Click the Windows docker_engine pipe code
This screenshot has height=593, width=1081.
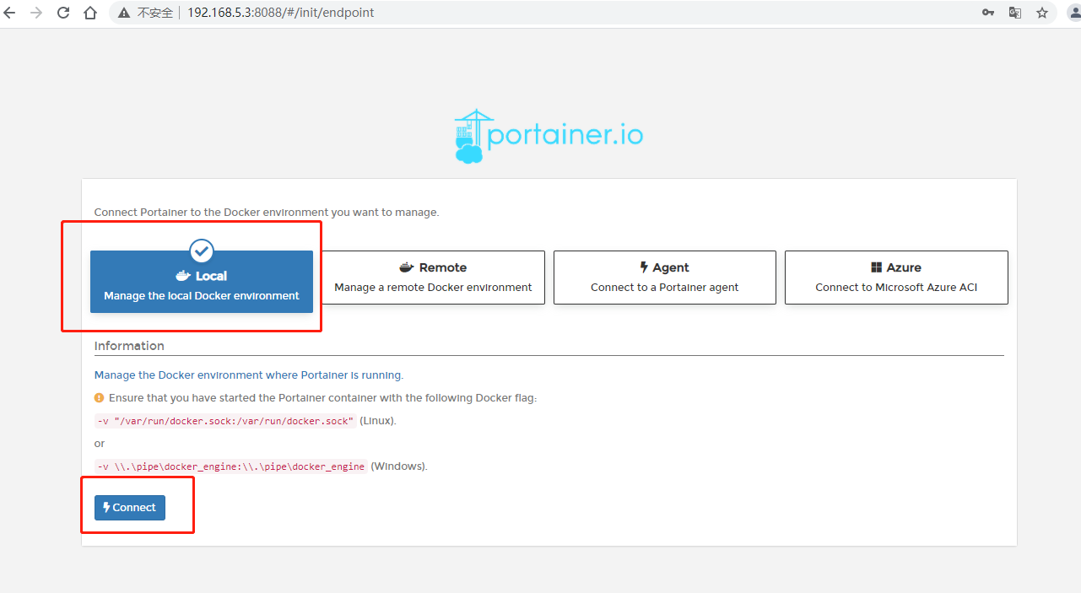[x=231, y=466]
